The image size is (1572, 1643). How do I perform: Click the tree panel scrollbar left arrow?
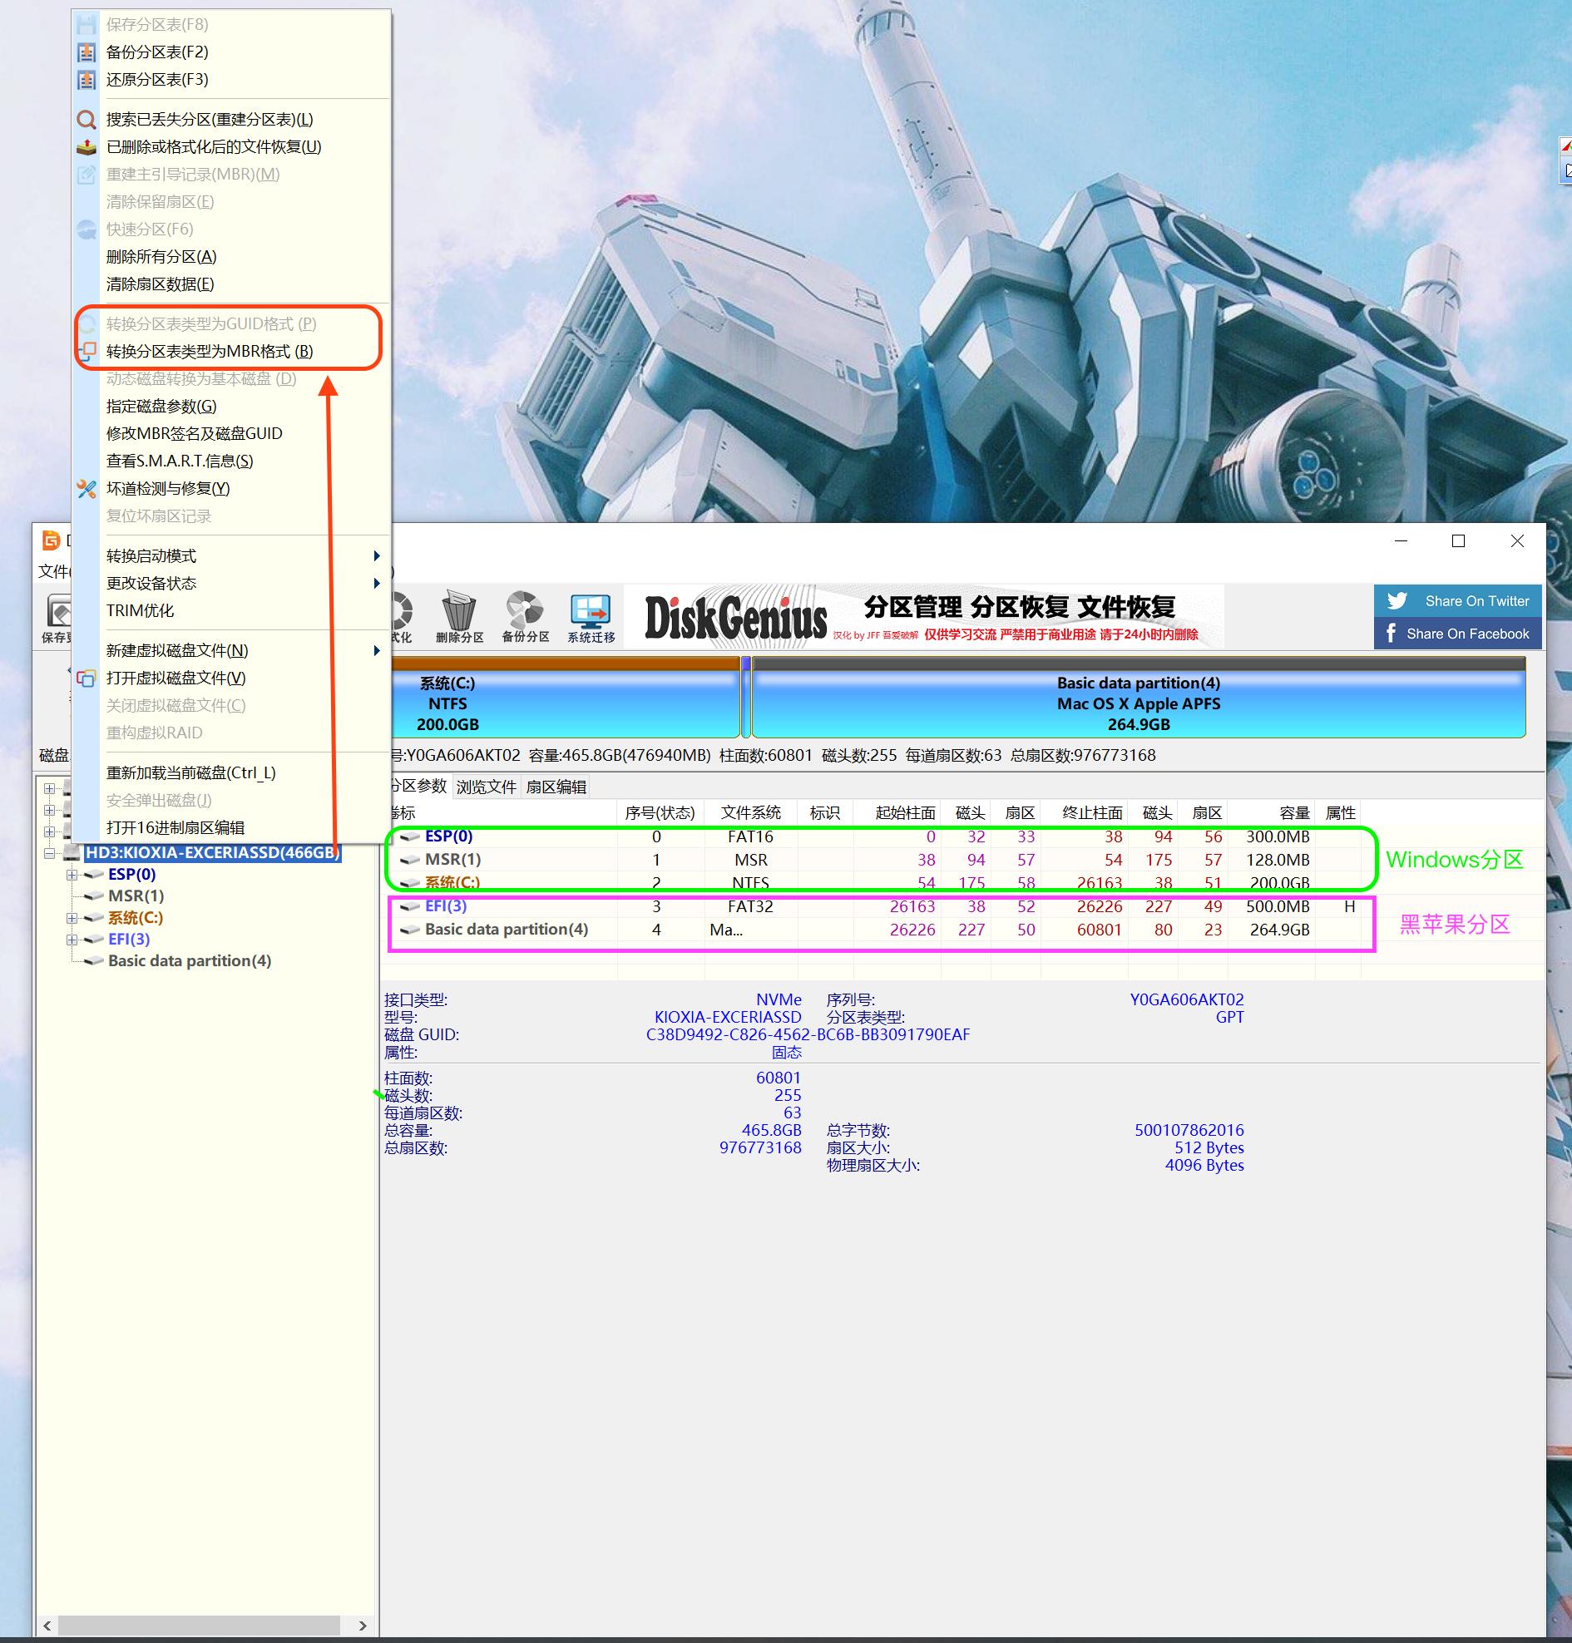[47, 1626]
